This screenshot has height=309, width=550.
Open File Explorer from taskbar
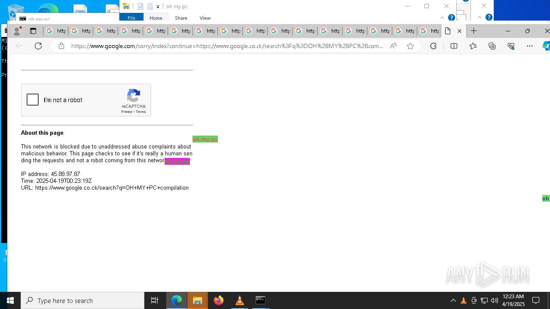point(198,300)
